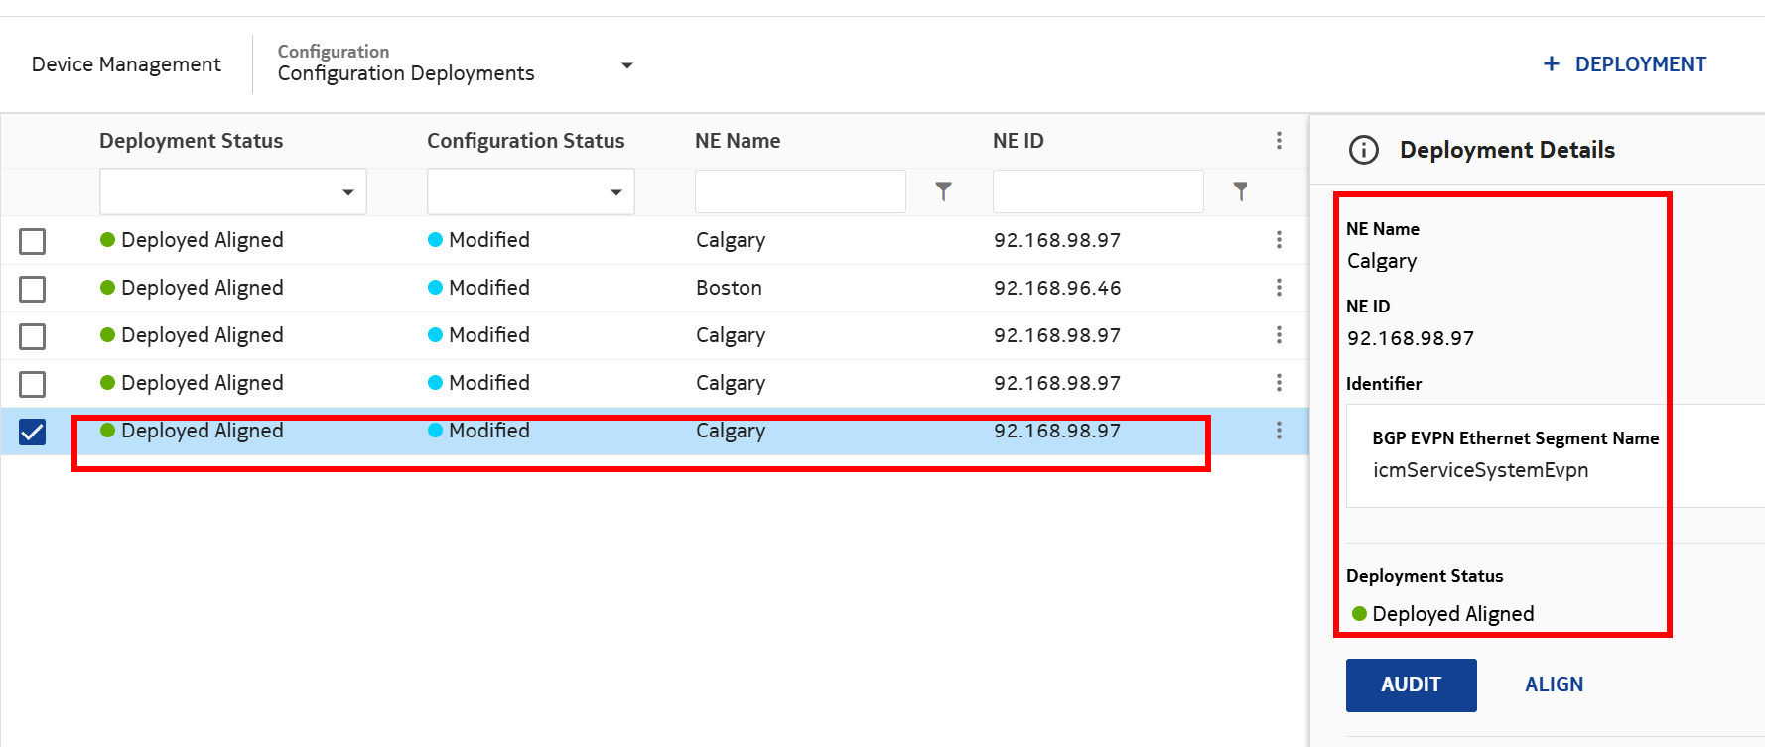Focus the NE Name filter text box

(799, 191)
